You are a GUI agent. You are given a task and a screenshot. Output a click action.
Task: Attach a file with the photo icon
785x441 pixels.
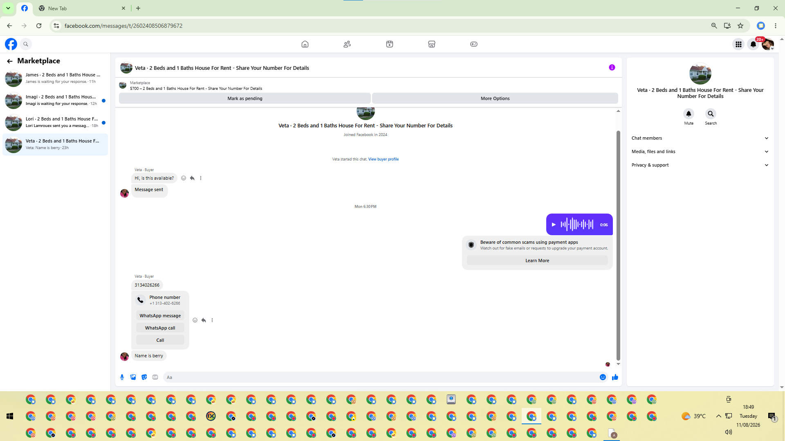(133, 377)
